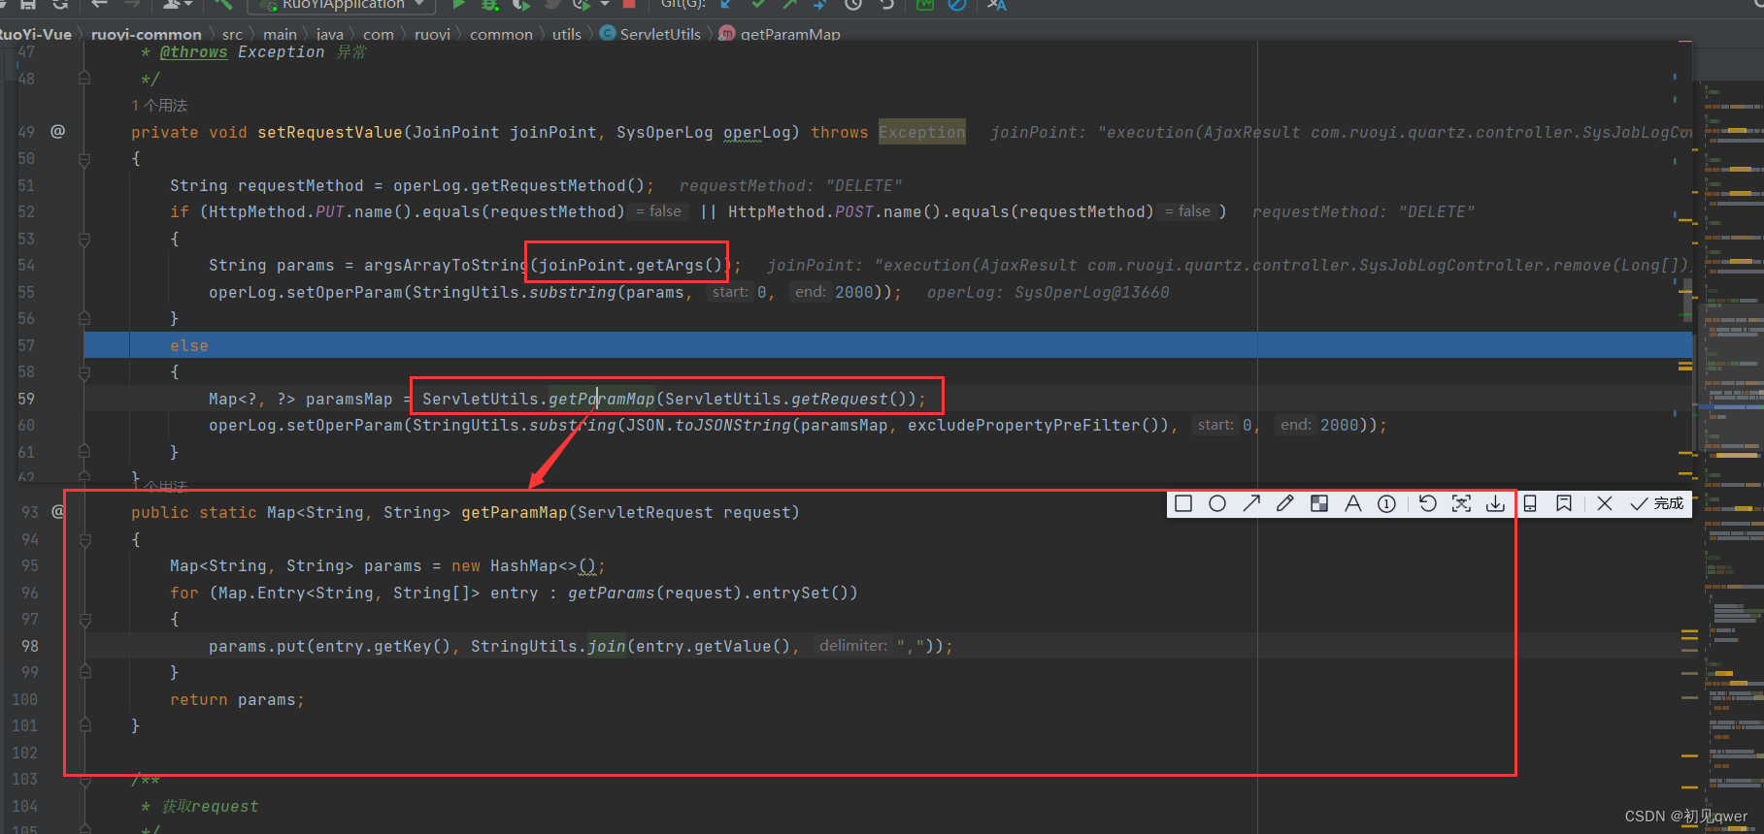Click the '1 个用法' usages hint

tap(159, 105)
